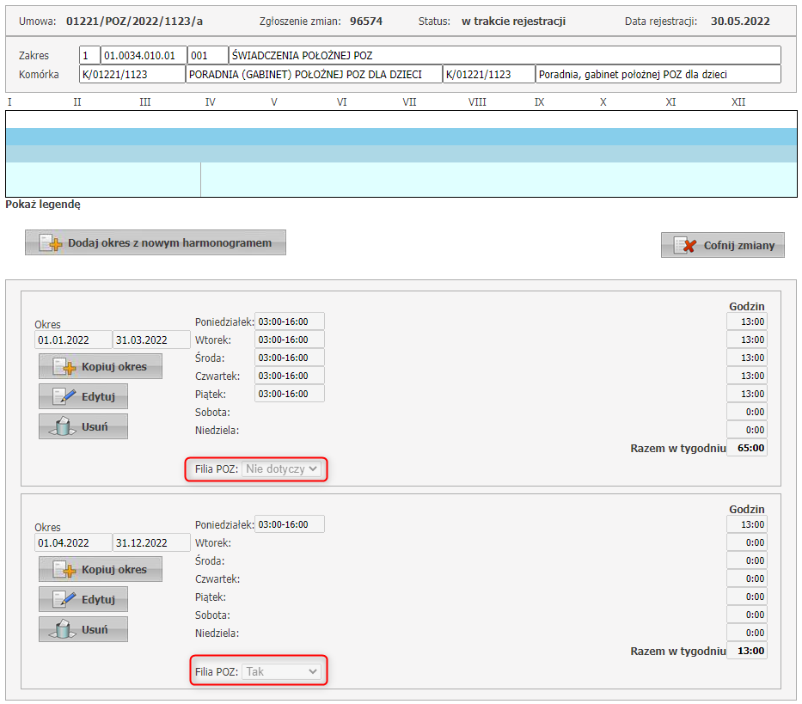Click Piątek hours field 03:00-16:00
This screenshot has height=704, width=802.
click(x=290, y=394)
